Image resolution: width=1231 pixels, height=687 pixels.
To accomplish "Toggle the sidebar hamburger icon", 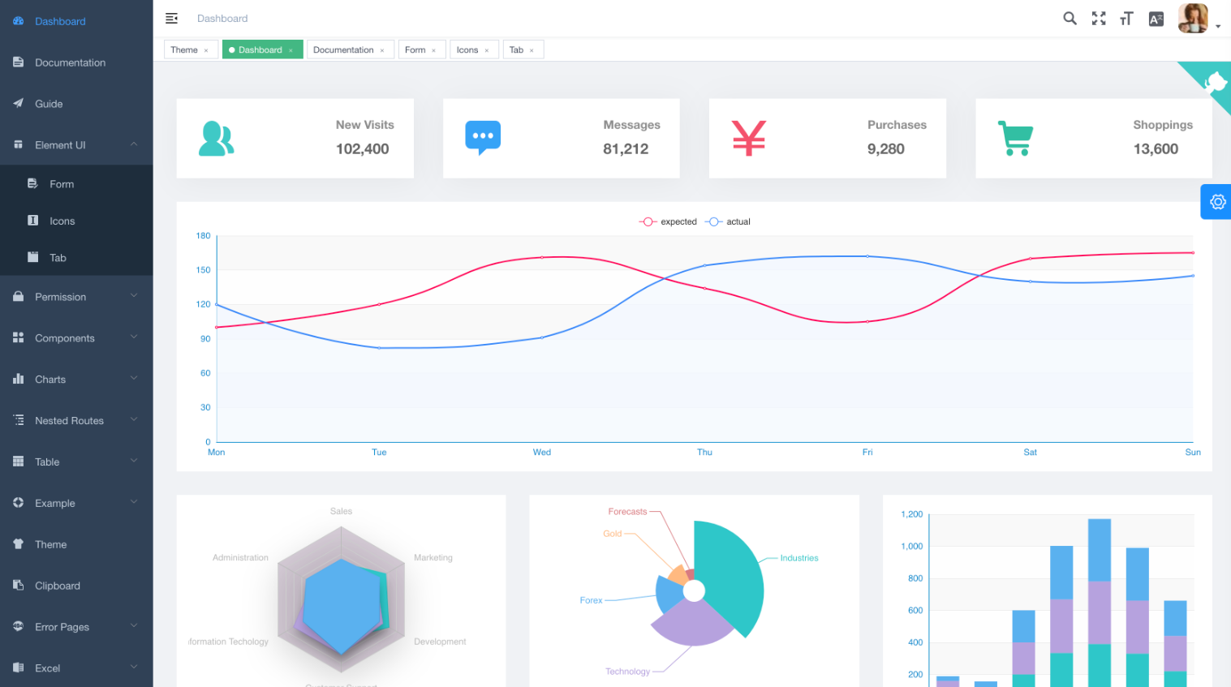I will pos(171,18).
